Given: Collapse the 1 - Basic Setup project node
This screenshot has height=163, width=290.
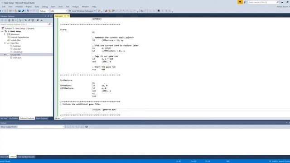Looking at the screenshot, I should pyautogui.click(x=2, y=31).
